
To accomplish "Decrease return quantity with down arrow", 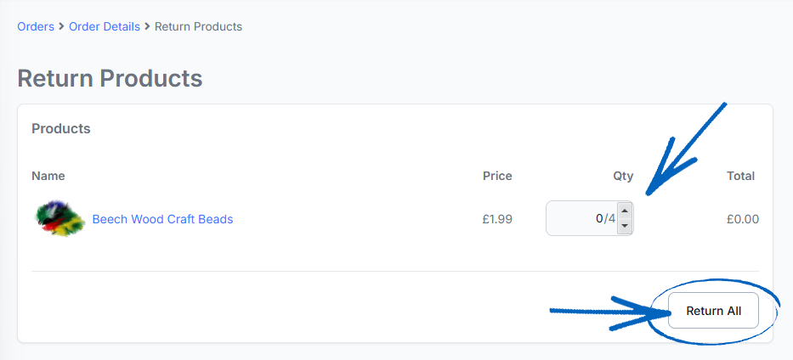I will click(625, 226).
